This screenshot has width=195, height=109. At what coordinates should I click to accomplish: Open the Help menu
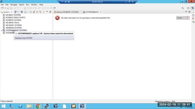point(41,5)
